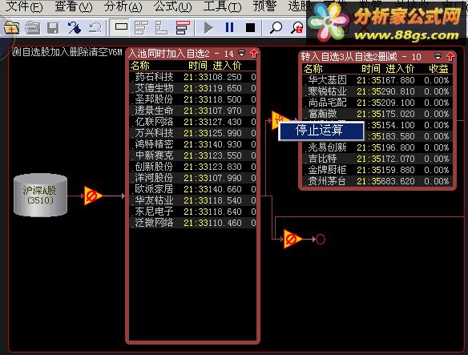Select the 吉比特 row
The width and height of the screenshot is (468, 355).
[377, 159]
